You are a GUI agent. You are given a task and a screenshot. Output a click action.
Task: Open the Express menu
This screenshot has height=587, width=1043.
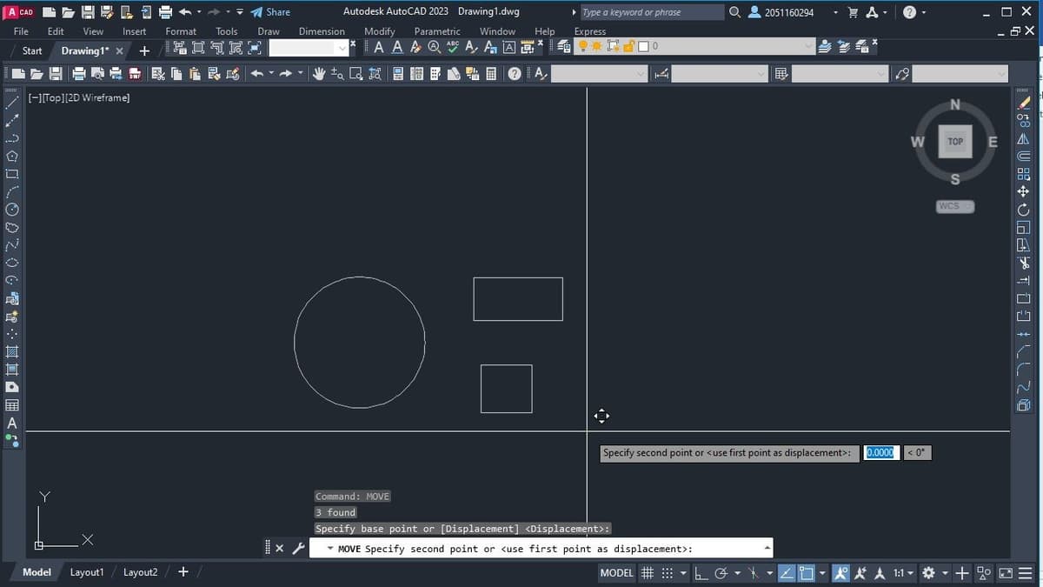(590, 31)
